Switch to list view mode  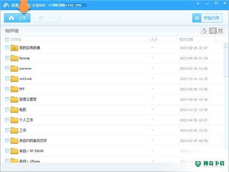(x=213, y=31)
